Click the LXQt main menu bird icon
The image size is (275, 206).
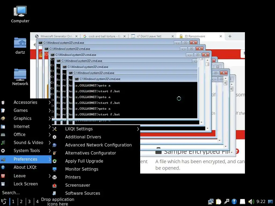point(4,202)
